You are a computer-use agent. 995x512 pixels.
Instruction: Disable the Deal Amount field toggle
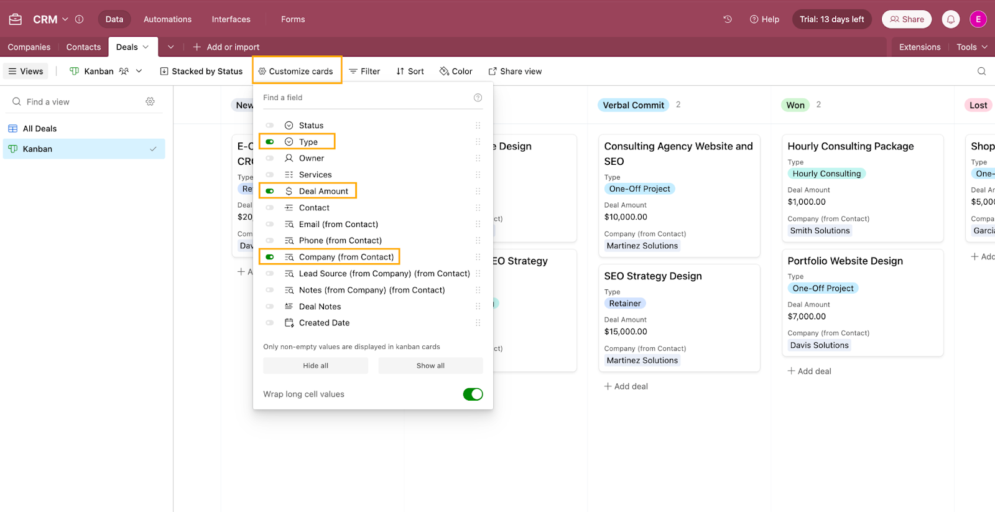pyautogui.click(x=270, y=192)
